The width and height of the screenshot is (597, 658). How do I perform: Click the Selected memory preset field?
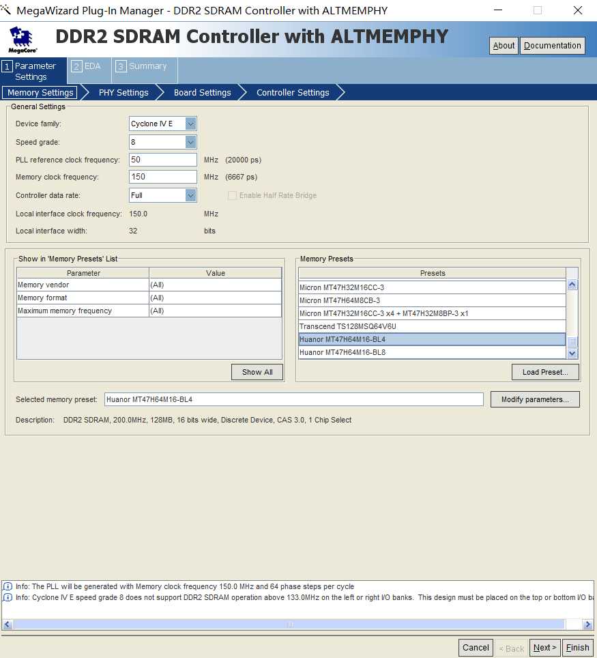tap(293, 399)
